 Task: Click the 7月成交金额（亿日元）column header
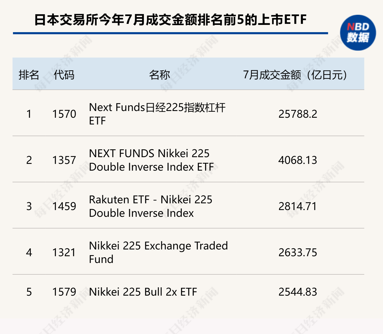[x=296, y=75]
